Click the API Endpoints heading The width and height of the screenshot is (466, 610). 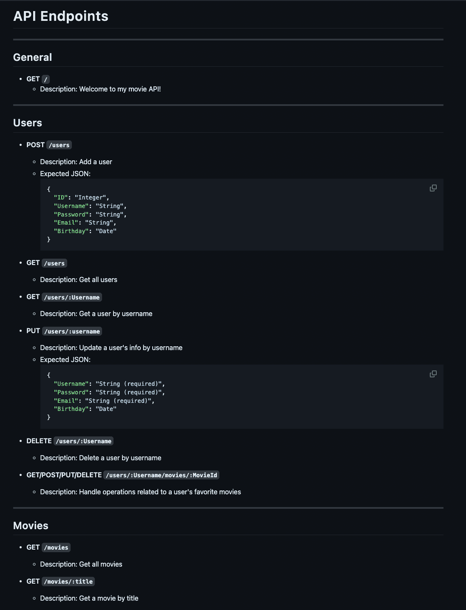[x=61, y=16]
